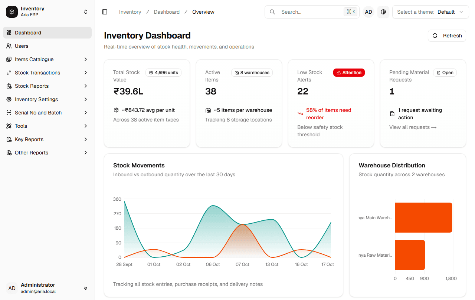The height and width of the screenshot is (300, 475).
Task: Expand the Tools submenu chevron
Action: (86, 126)
